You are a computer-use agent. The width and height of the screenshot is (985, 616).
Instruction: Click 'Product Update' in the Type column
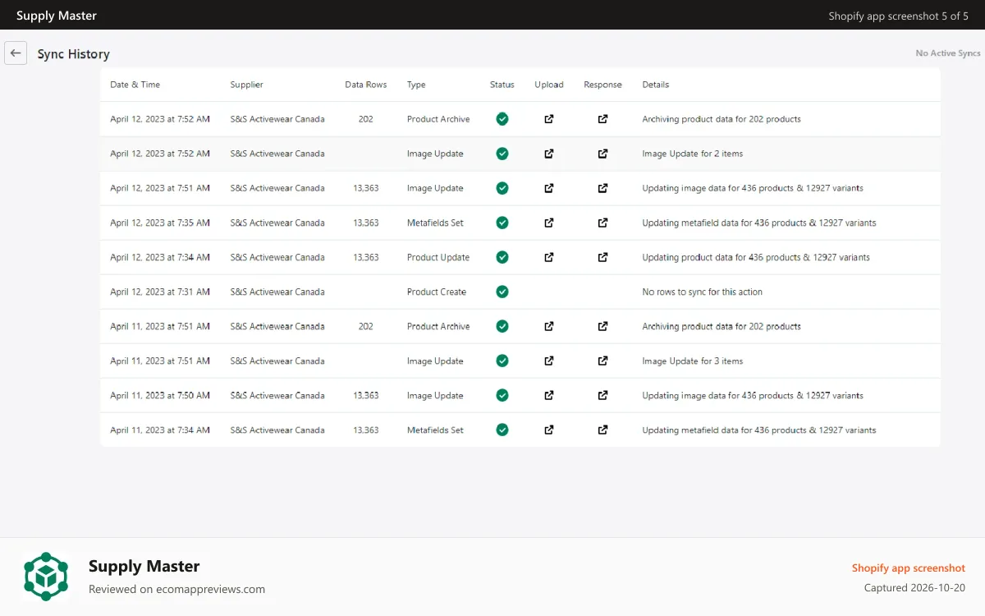pos(438,257)
